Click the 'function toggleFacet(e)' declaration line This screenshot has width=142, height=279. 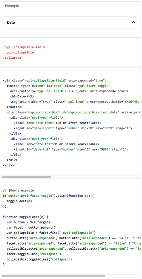[26, 217]
